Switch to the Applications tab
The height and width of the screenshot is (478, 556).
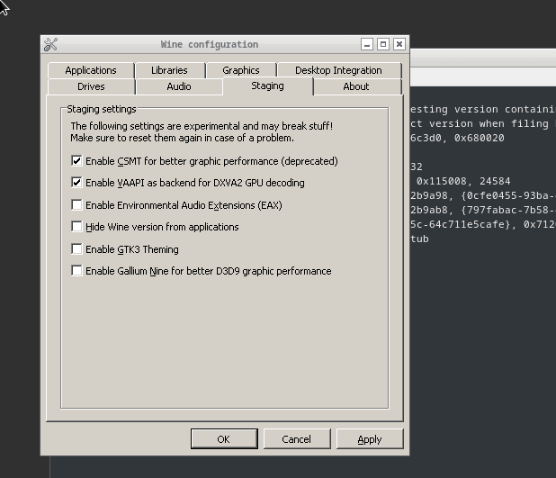[91, 70]
